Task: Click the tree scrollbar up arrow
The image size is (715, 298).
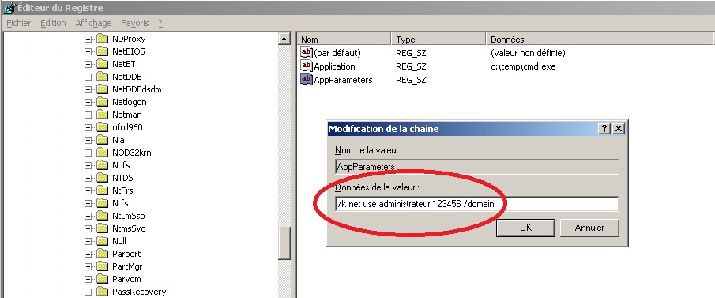Action: click(284, 40)
